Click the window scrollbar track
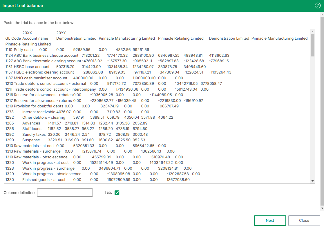 coord(322,116)
